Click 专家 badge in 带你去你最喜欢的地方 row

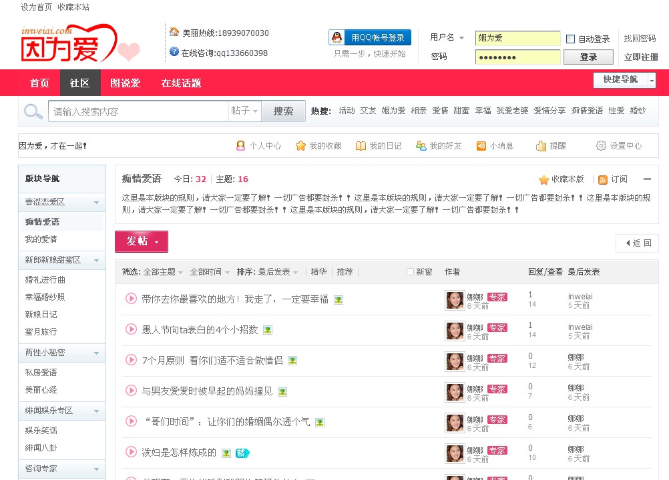point(497,297)
